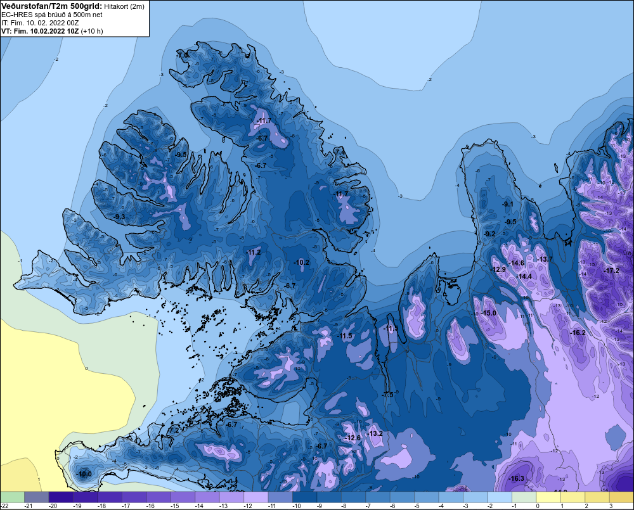Select the valid time 'VT: Fim. 10.02.2022 10Z'

tap(40, 31)
